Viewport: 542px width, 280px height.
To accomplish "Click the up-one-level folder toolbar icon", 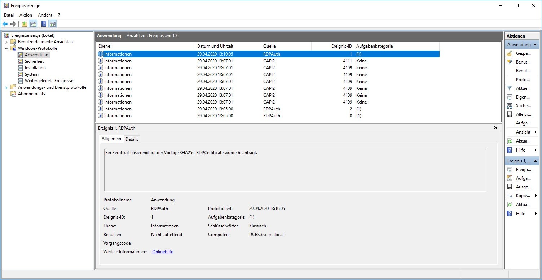I will coord(24,24).
